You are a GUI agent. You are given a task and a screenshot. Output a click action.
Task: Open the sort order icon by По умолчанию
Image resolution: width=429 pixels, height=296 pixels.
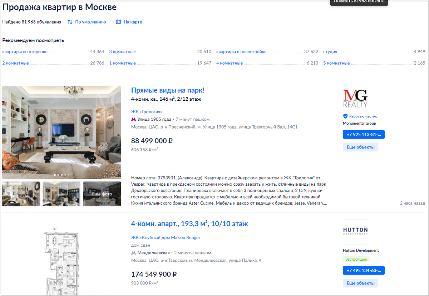click(x=70, y=22)
